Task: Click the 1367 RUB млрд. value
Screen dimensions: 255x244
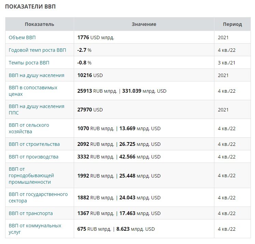Action: pyautogui.click(x=96, y=213)
